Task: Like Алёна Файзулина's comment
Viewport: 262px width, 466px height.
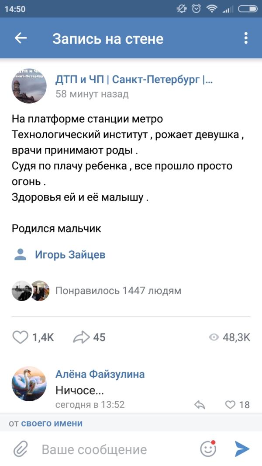Action: 230,405
